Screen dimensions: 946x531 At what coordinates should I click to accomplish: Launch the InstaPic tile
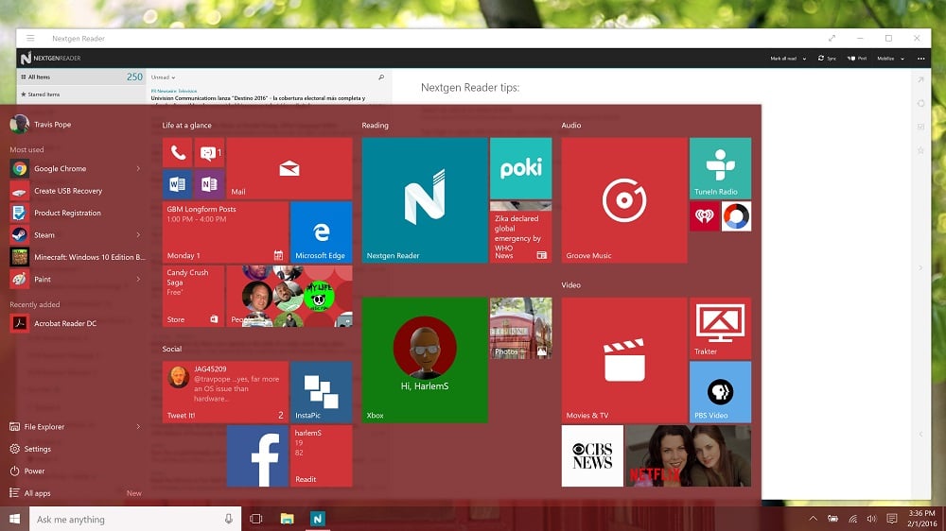(321, 392)
